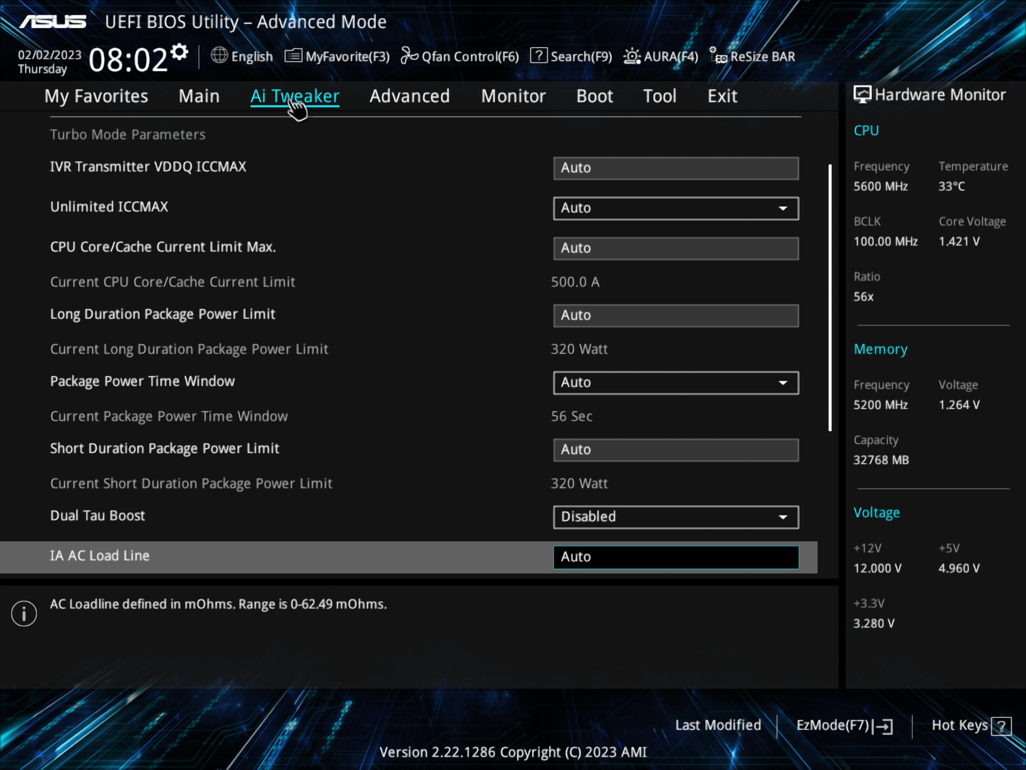Click the 08:02 clock display

pos(128,59)
